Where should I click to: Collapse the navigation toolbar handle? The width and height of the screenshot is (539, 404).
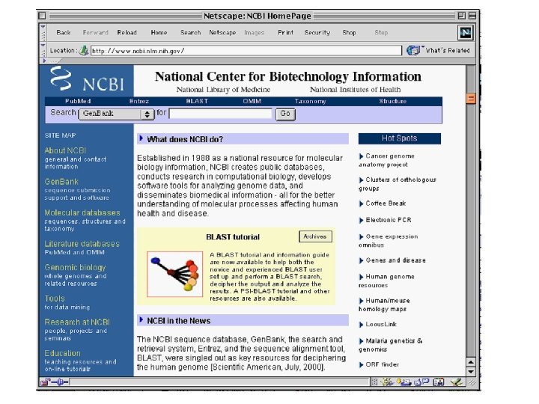point(43,33)
